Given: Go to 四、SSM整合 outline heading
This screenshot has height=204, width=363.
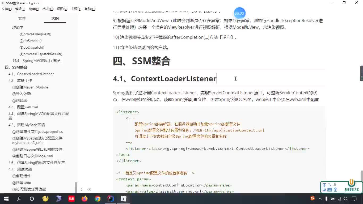Looking at the screenshot, I should point(16,67).
